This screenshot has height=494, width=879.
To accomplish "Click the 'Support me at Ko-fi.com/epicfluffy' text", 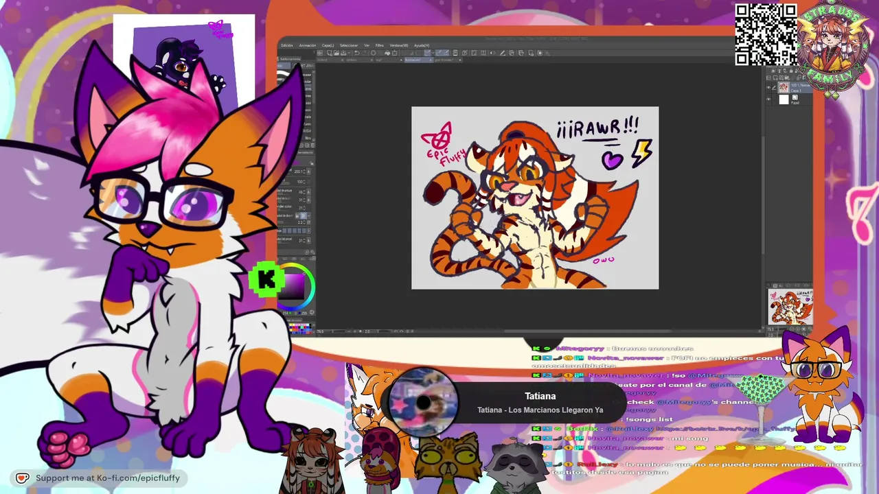I will pyautogui.click(x=108, y=478).
